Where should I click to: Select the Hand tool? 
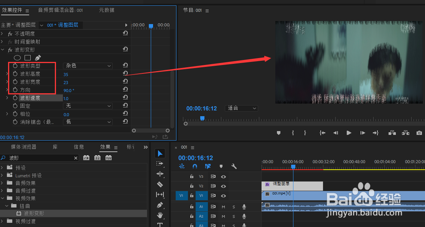pos(160,215)
